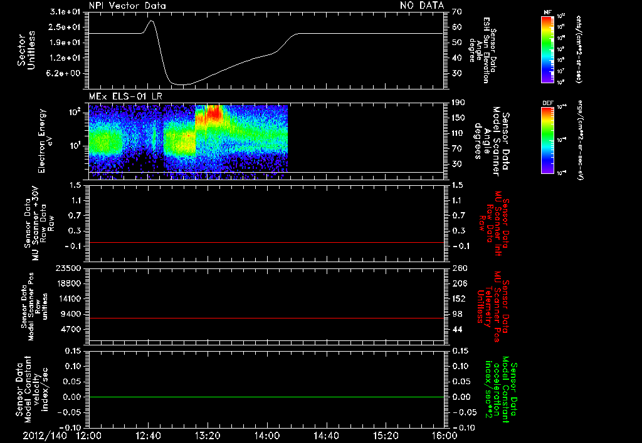Click the '18800' scanner position tick label
The image size is (642, 443).
(x=68, y=283)
